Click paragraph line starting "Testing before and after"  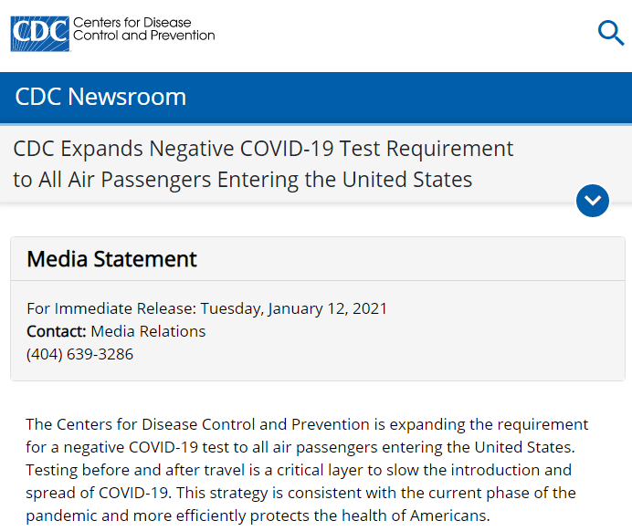click(298, 470)
